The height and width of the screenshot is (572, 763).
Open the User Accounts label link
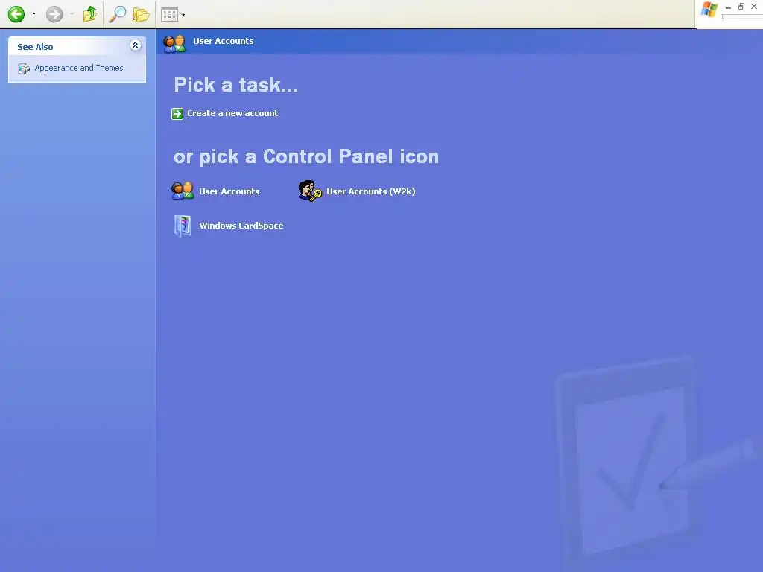229,191
